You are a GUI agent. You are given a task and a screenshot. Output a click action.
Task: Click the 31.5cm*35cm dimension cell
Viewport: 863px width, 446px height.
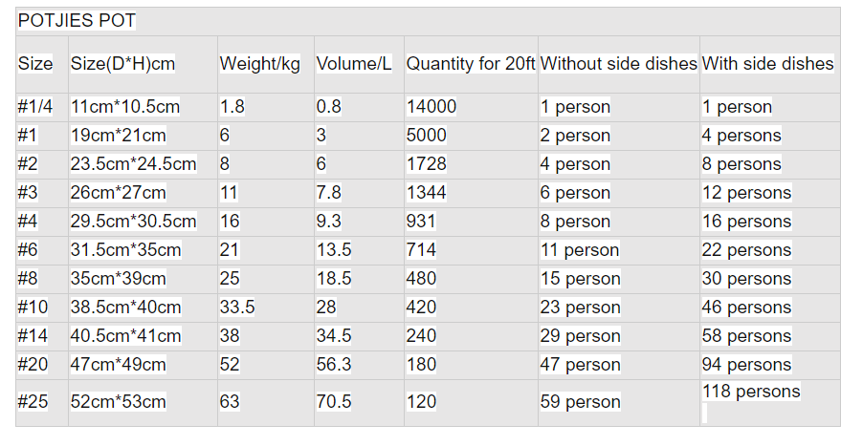[125, 250]
